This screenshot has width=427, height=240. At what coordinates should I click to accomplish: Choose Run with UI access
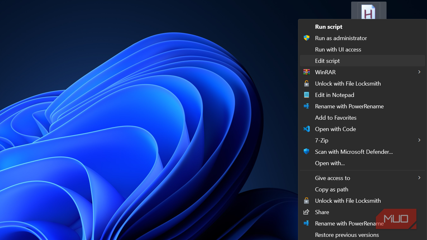[338, 50]
